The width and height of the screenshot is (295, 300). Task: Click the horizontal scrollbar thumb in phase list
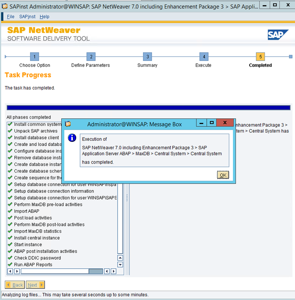pos(96,271)
